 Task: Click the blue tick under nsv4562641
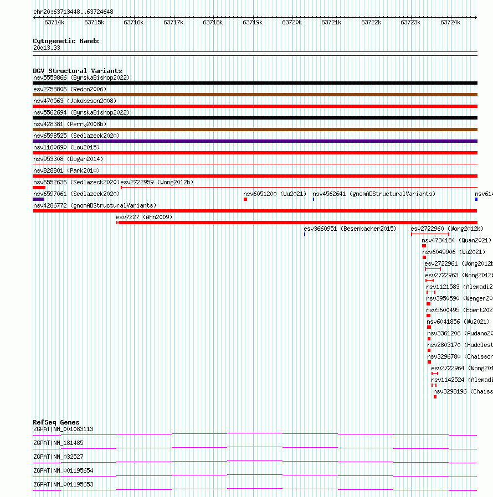click(x=314, y=199)
